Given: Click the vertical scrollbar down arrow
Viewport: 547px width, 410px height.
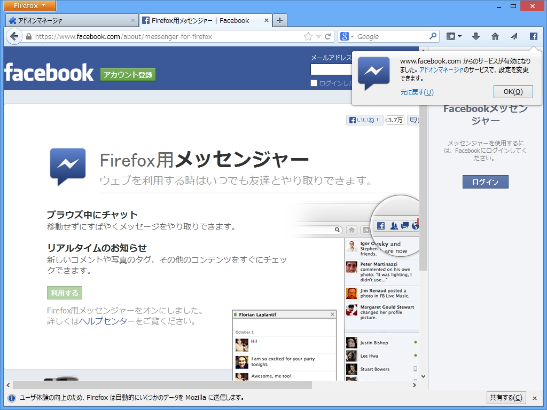Looking at the screenshot, I should point(423,376).
